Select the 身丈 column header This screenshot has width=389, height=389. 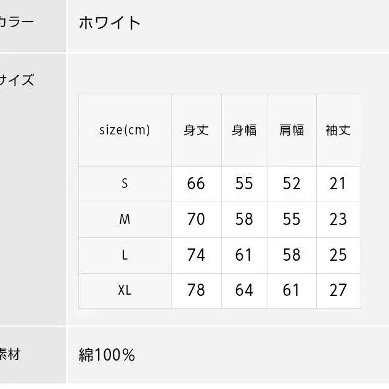(196, 130)
